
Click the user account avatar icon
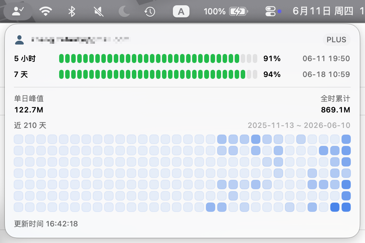tap(19, 40)
